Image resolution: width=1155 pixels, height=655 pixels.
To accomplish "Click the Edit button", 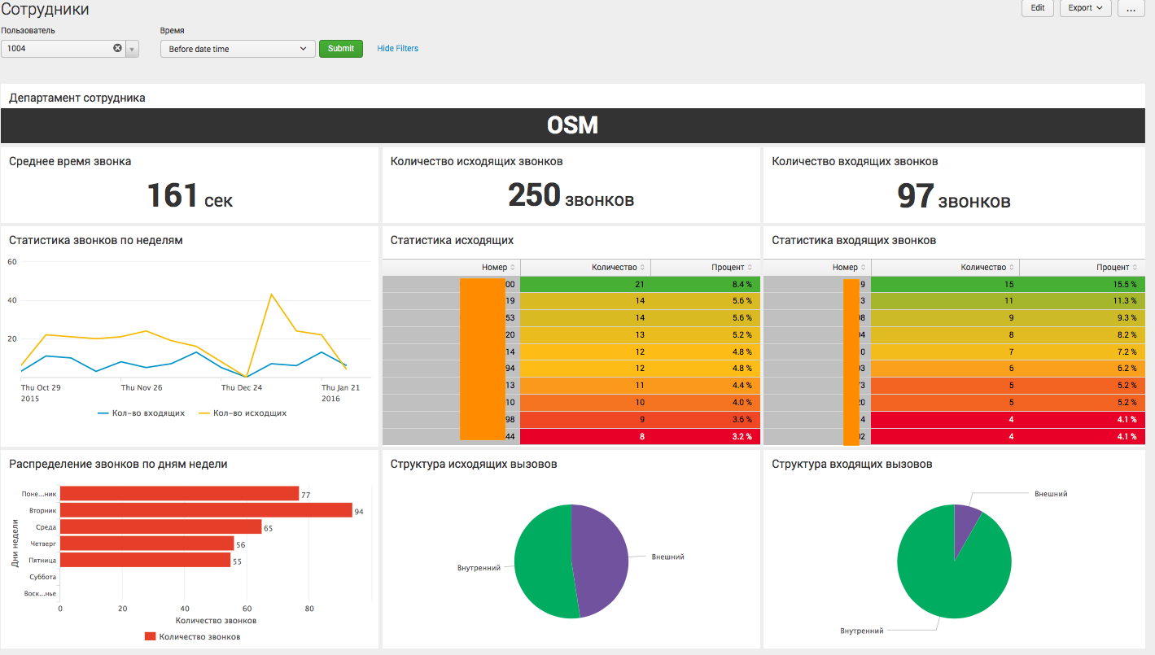I will click(x=1037, y=8).
